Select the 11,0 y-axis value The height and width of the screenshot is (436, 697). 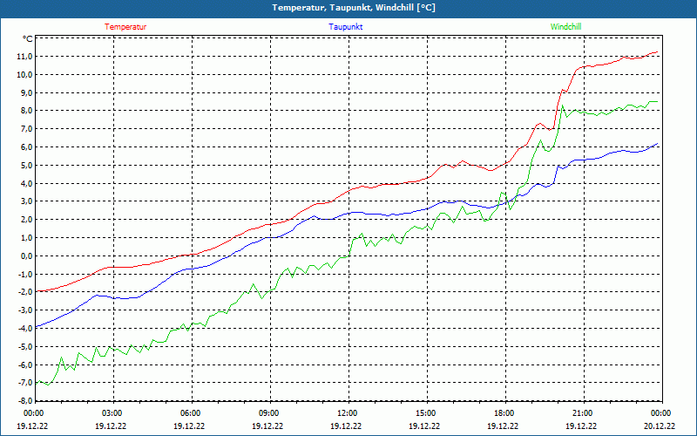click(24, 57)
